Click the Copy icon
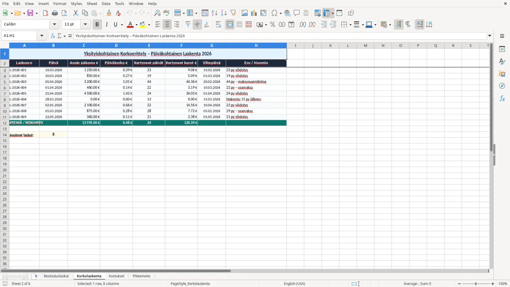The width and height of the screenshot is (510, 287). click(85, 13)
